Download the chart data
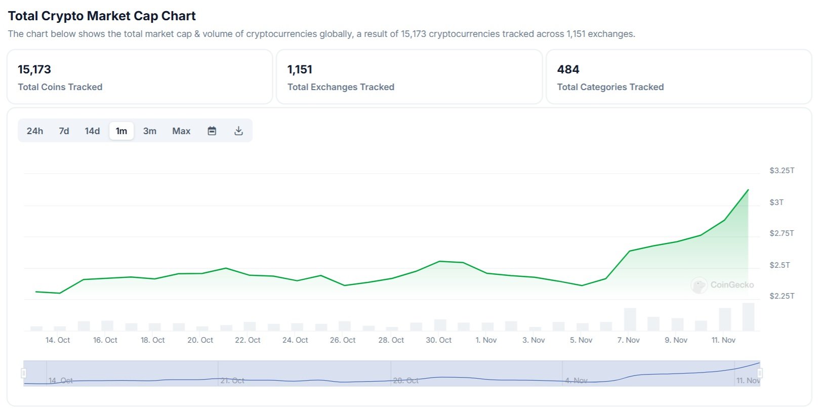Screen dimensions: 820x410 [x=239, y=131]
